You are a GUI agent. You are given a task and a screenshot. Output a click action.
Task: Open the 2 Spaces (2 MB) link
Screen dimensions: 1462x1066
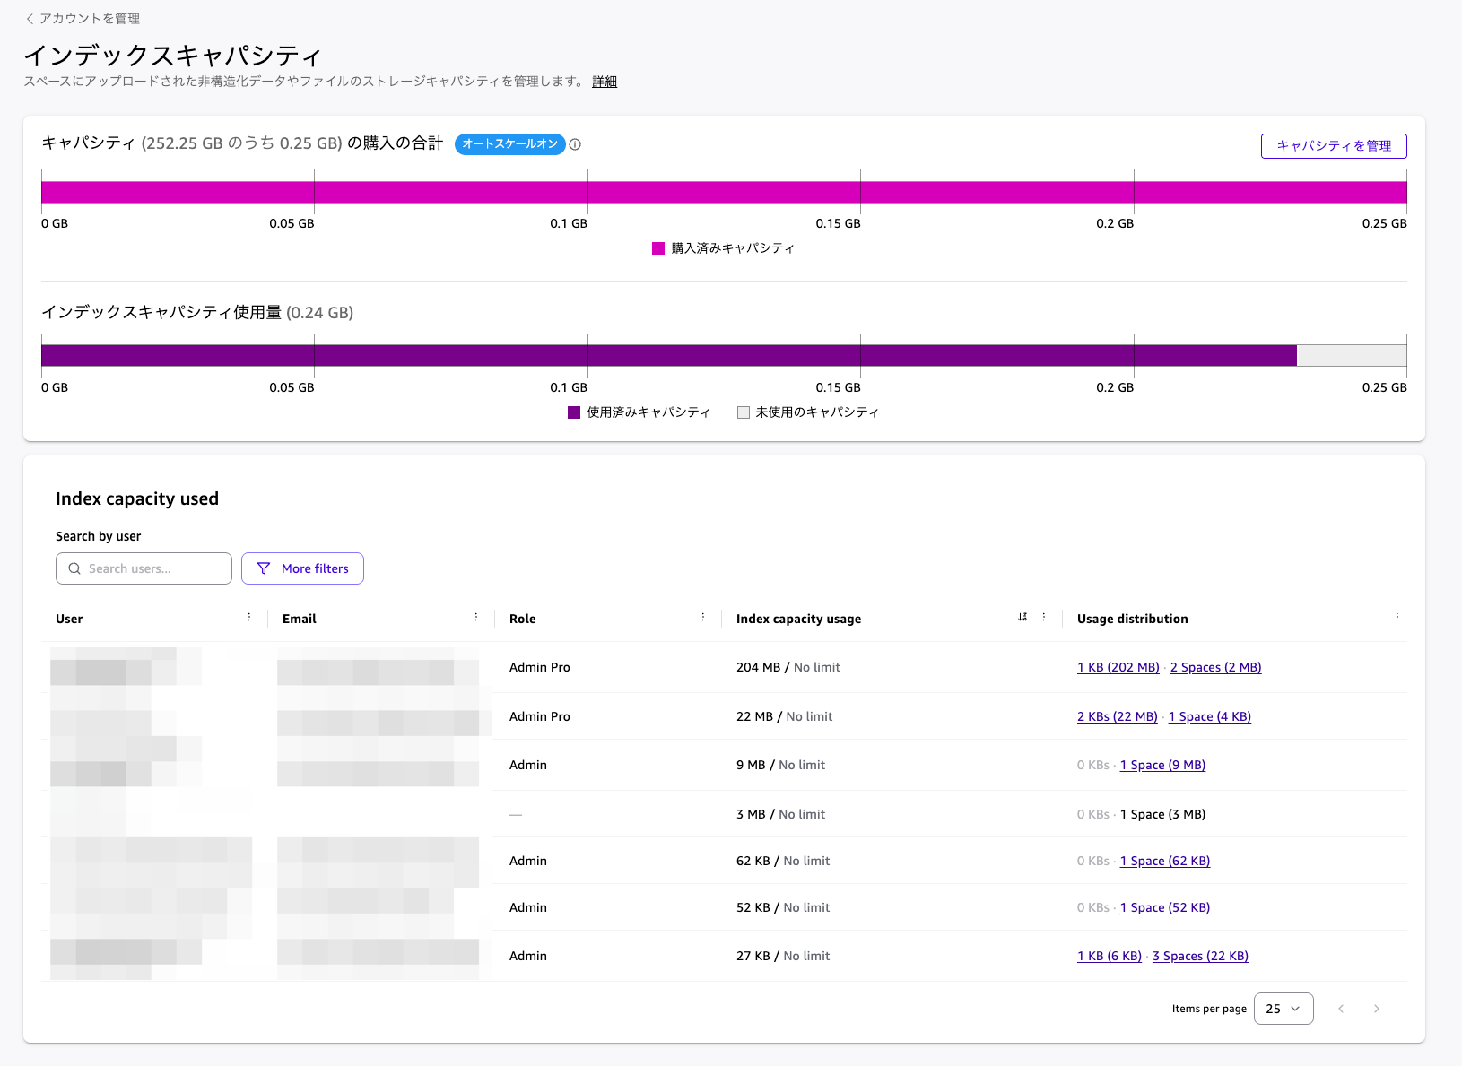pos(1215,667)
